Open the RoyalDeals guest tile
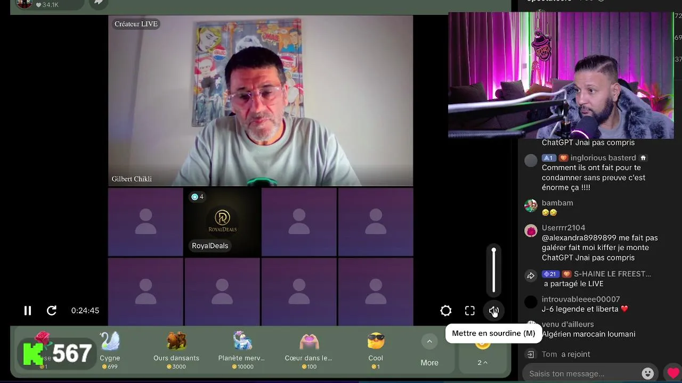 coord(222,222)
